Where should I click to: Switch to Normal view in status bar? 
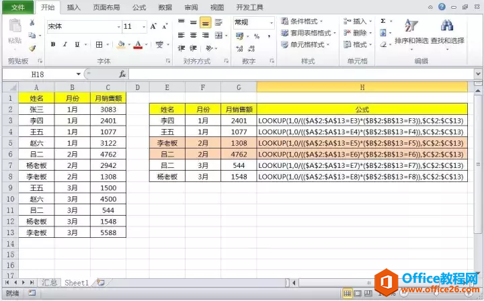[x=348, y=294]
